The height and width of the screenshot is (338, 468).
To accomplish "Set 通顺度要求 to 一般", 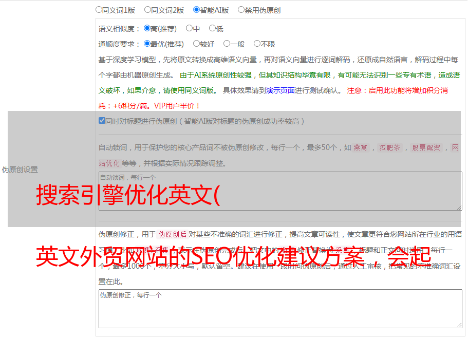I will 227,44.
